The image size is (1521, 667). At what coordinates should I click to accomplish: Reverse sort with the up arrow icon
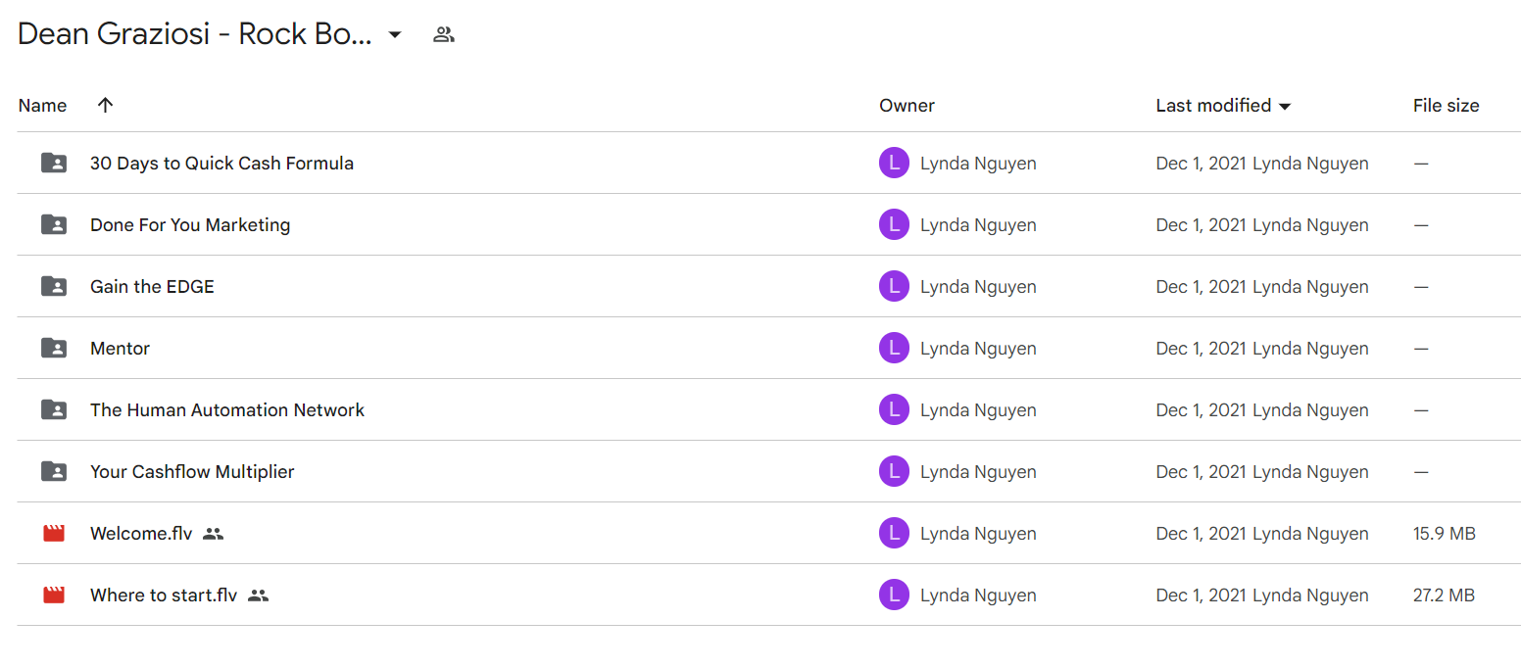pos(106,105)
